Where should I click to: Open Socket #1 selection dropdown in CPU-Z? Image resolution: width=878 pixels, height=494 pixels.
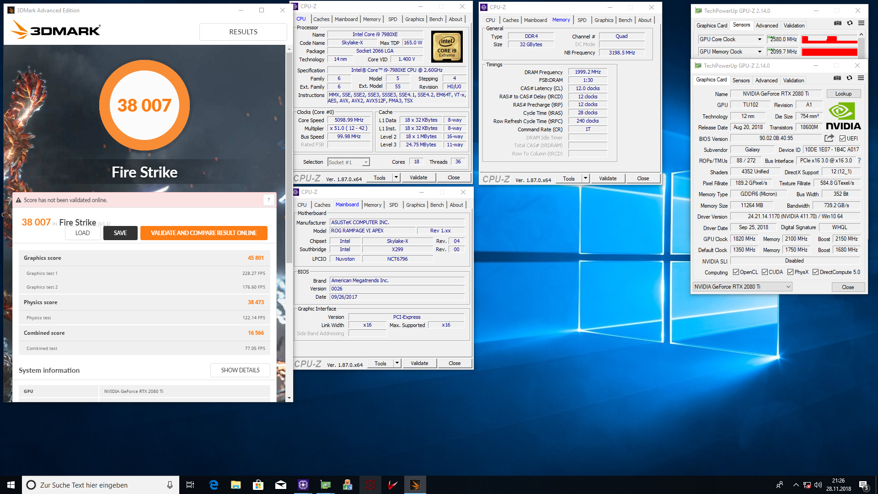click(x=348, y=162)
